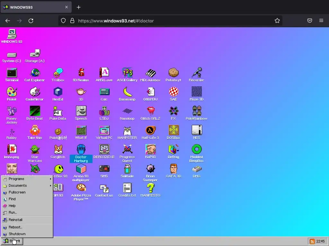
Task: Launch Poney Jockey icon
Action: tap(12, 115)
